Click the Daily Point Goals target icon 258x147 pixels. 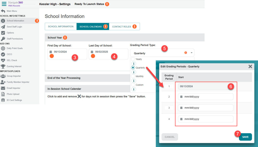3,48
